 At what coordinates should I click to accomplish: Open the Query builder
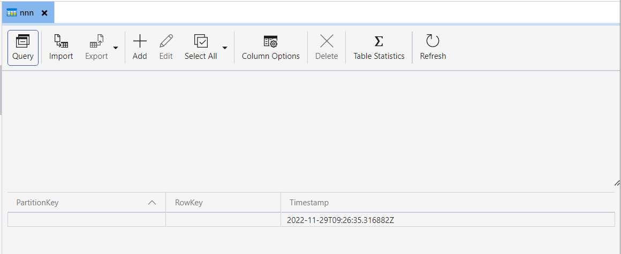pyautogui.click(x=23, y=48)
